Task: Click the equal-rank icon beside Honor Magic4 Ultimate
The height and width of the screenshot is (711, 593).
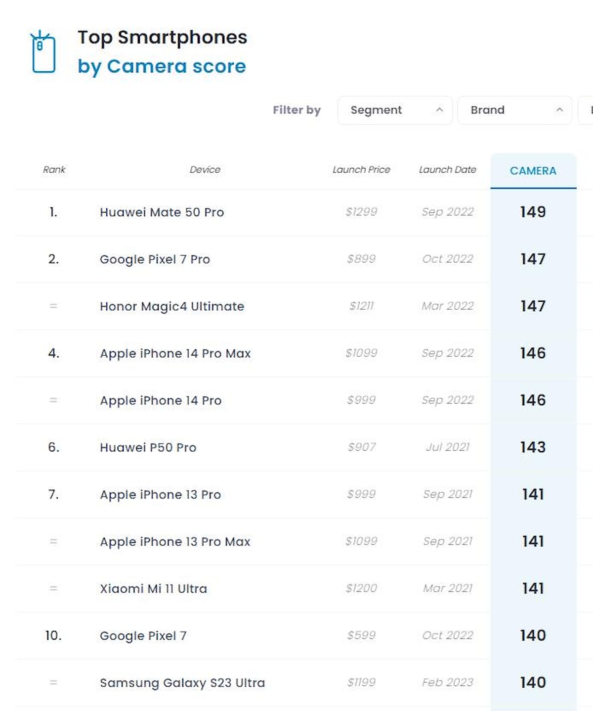Action: (x=53, y=306)
